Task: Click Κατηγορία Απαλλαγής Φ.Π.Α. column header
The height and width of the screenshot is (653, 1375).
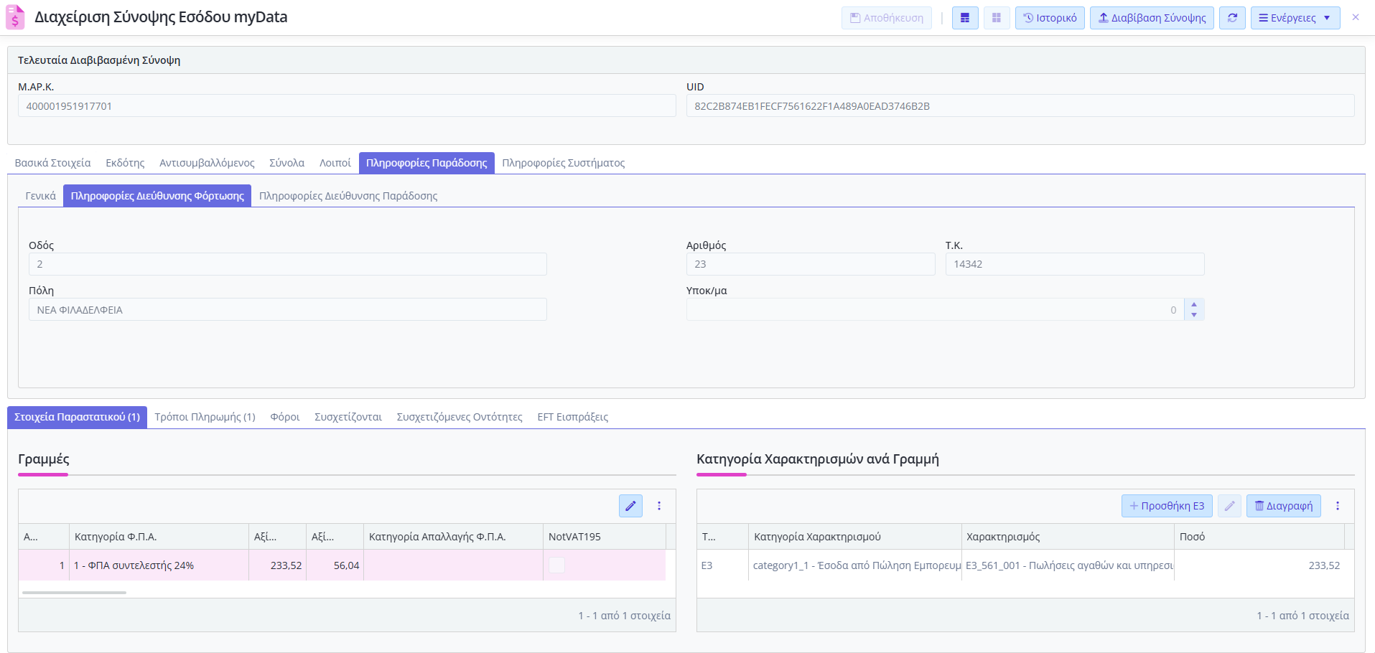Action: click(x=453, y=537)
